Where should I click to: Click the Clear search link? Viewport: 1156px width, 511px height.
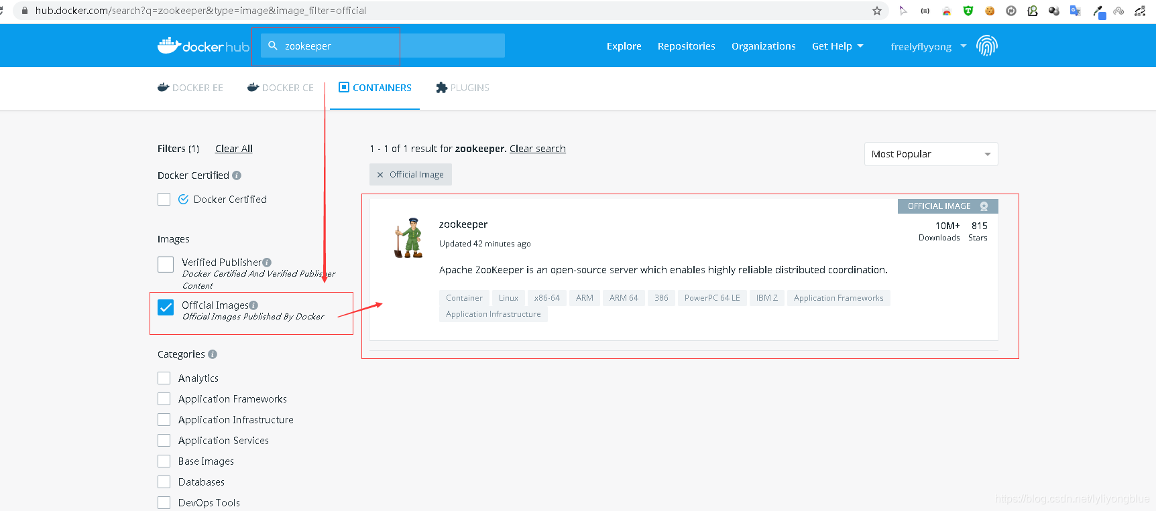point(538,149)
